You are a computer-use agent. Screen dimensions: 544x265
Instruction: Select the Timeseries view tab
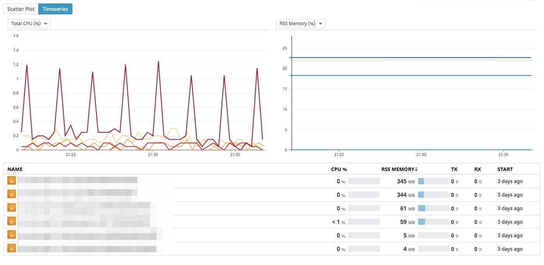pos(56,9)
